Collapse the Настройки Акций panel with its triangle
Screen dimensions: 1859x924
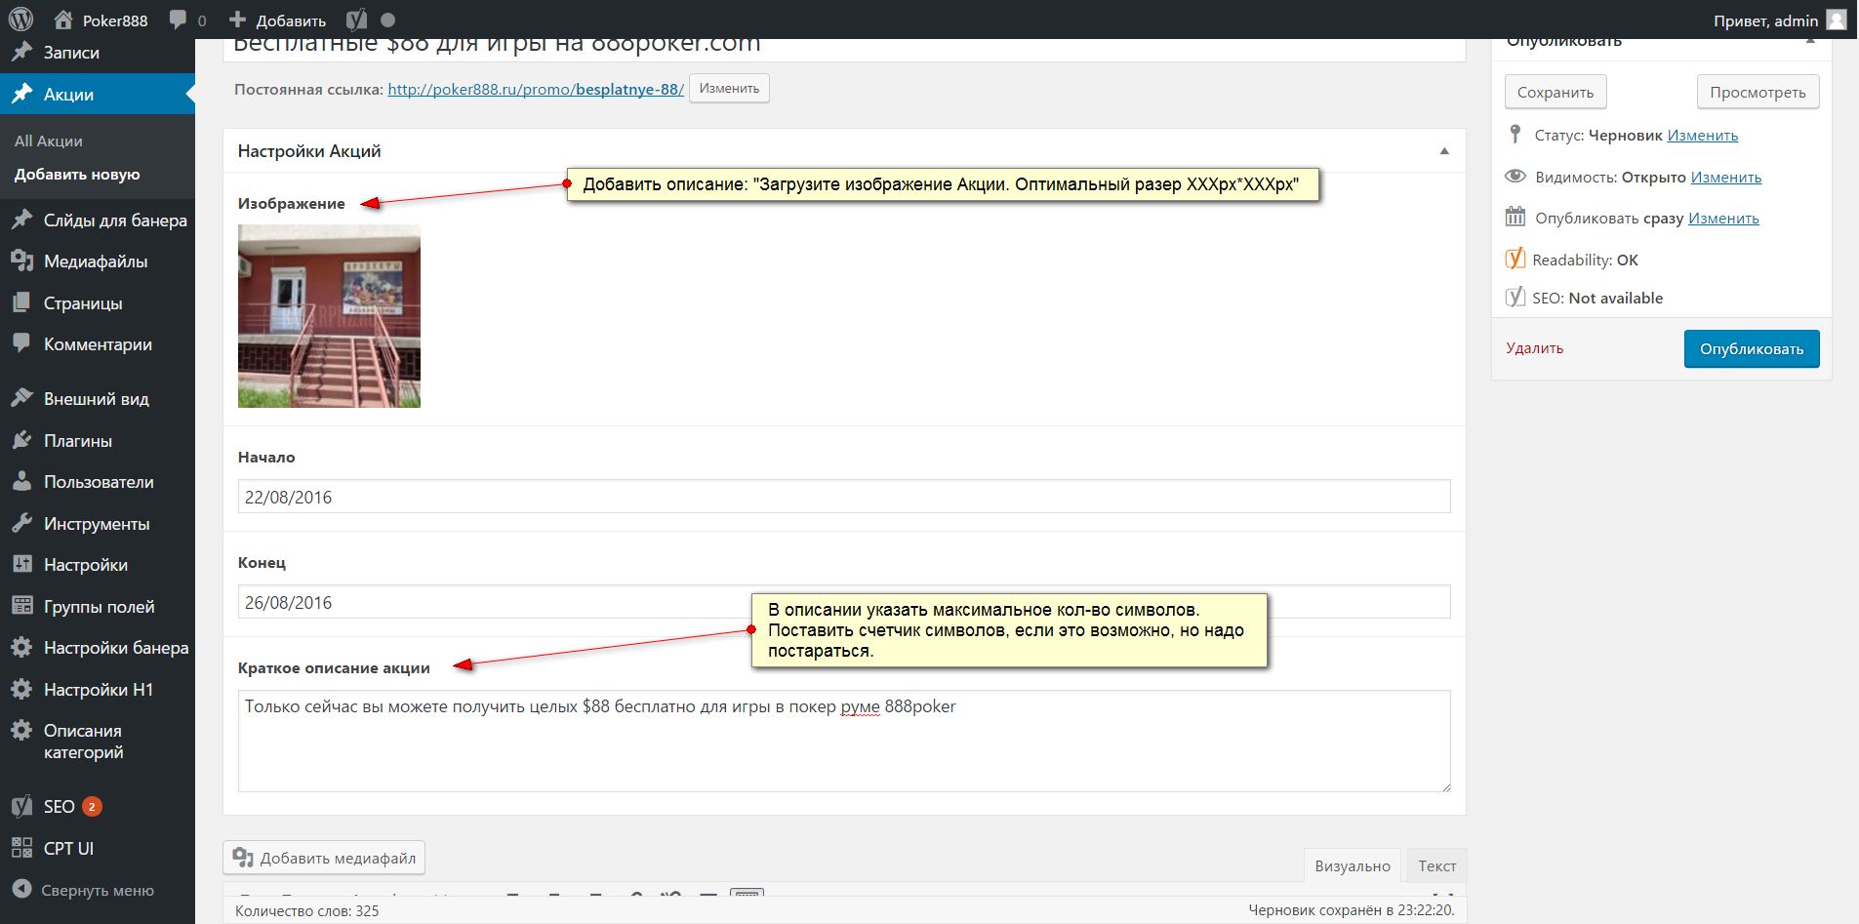1444,151
